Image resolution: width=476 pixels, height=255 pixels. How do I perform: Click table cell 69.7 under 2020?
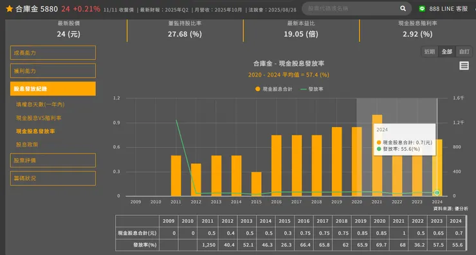380,245
